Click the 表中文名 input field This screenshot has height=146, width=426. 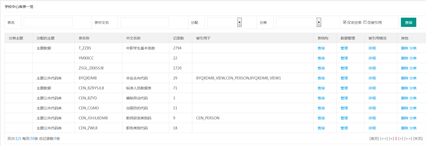pyautogui.click(x=145, y=22)
